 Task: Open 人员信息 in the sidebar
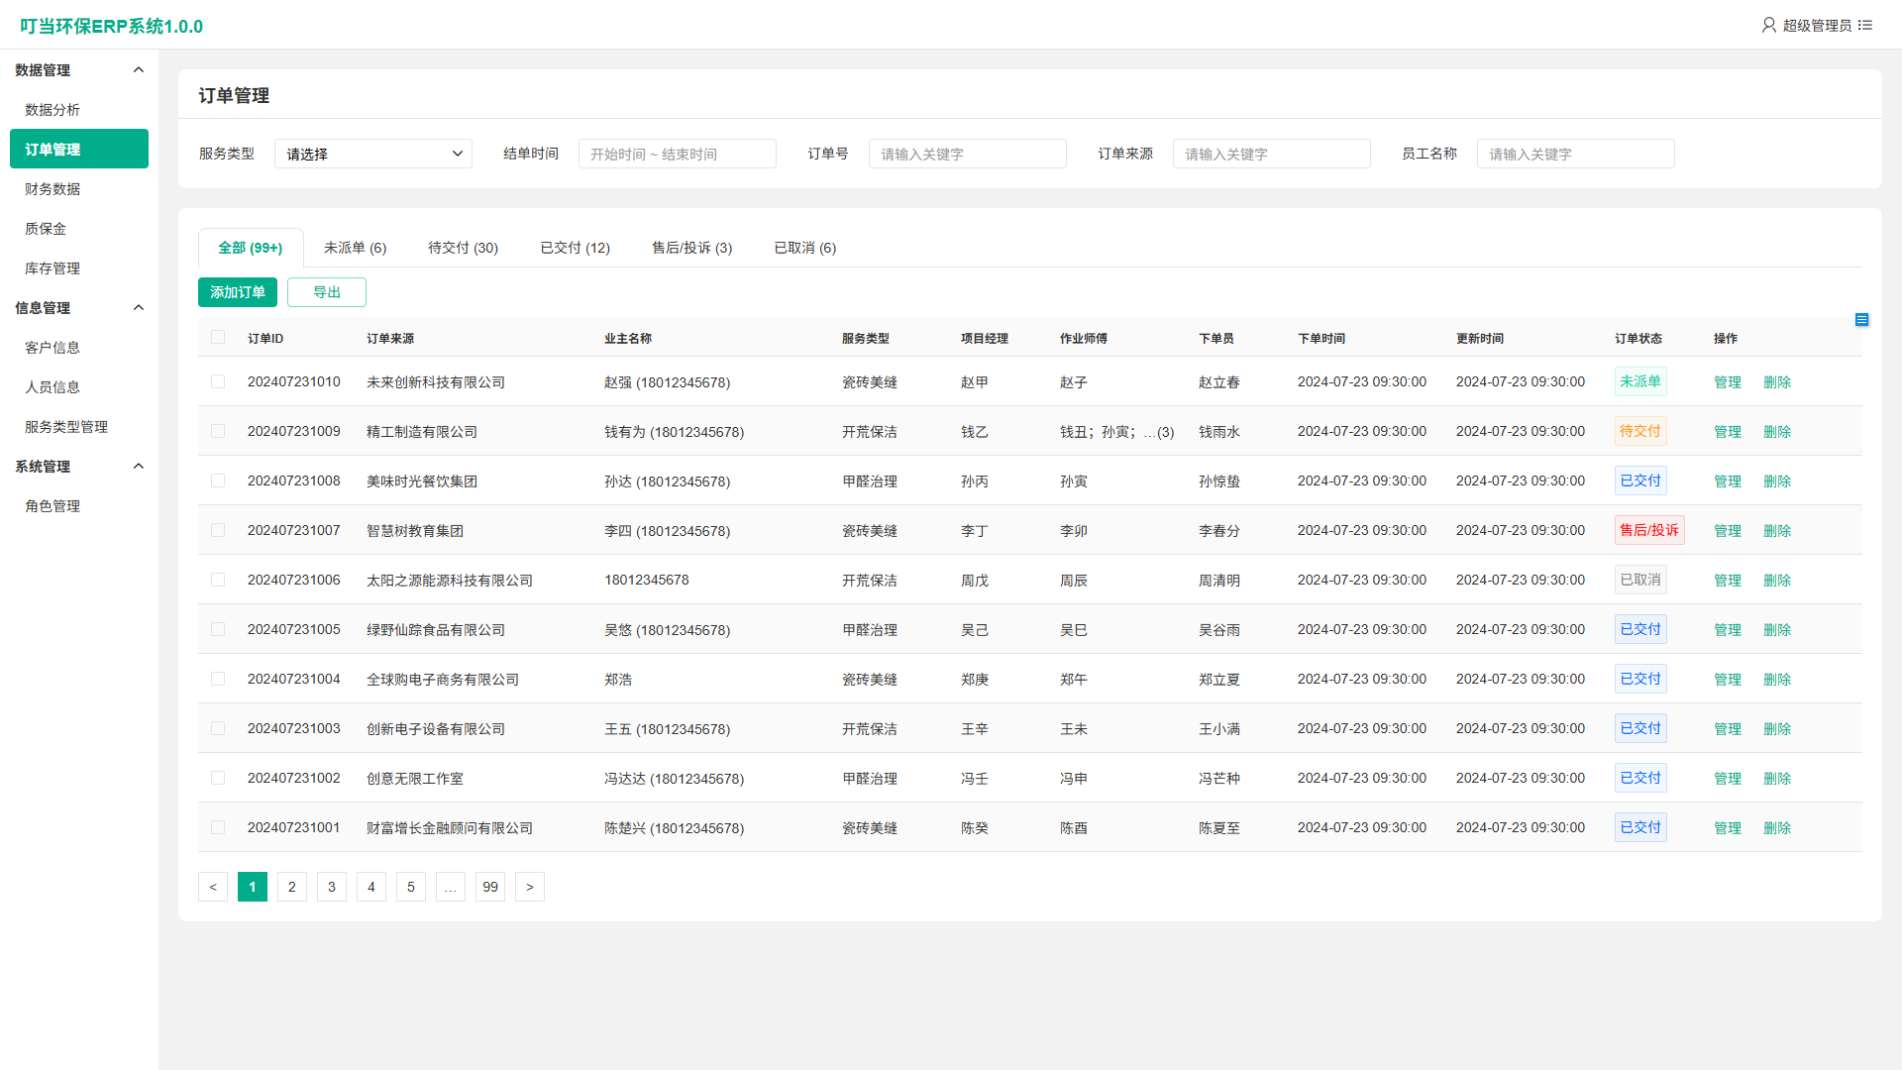click(x=79, y=386)
